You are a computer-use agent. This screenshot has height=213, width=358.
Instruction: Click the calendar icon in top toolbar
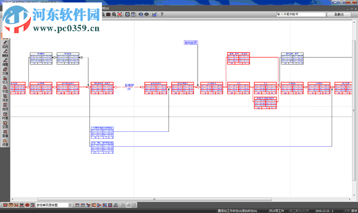(x=133, y=14)
